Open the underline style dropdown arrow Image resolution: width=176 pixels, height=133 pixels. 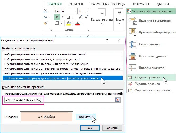tap(73, 17)
